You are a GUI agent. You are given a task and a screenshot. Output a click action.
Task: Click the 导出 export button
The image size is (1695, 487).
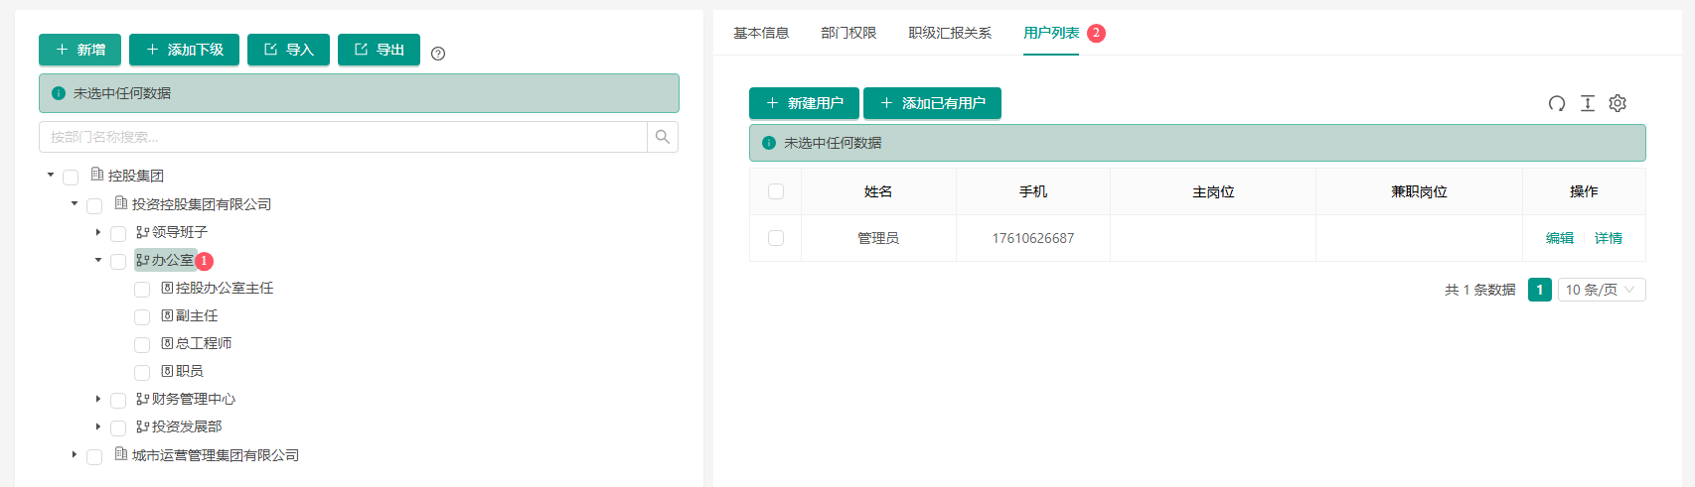click(379, 50)
